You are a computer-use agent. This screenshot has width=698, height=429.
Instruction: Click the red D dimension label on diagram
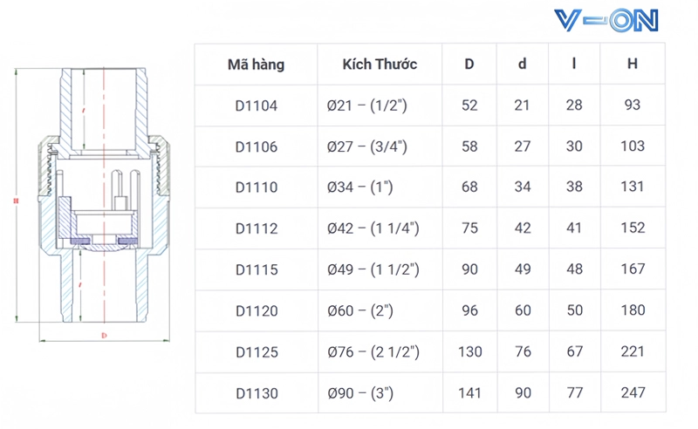(104, 335)
